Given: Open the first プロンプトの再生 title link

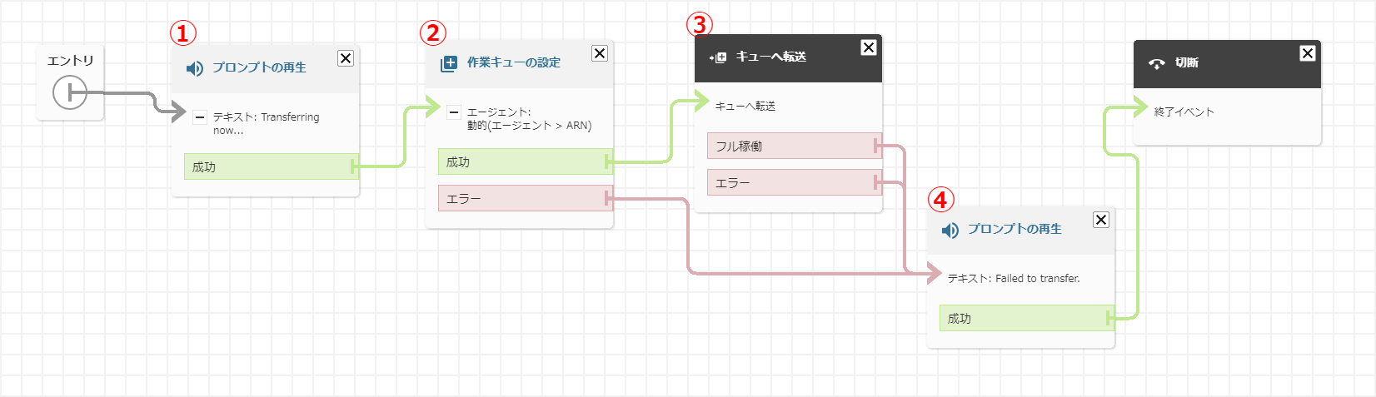Looking at the screenshot, I should [x=259, y=67].
